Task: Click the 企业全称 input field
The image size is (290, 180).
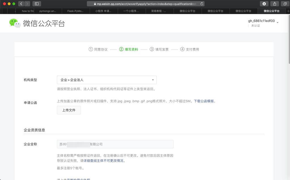Action: tap(115, 144)
